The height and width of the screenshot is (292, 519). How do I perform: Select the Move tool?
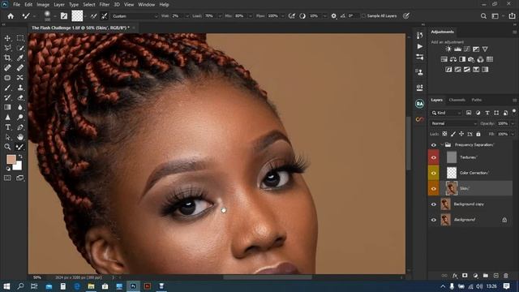[x=7, y=38]
